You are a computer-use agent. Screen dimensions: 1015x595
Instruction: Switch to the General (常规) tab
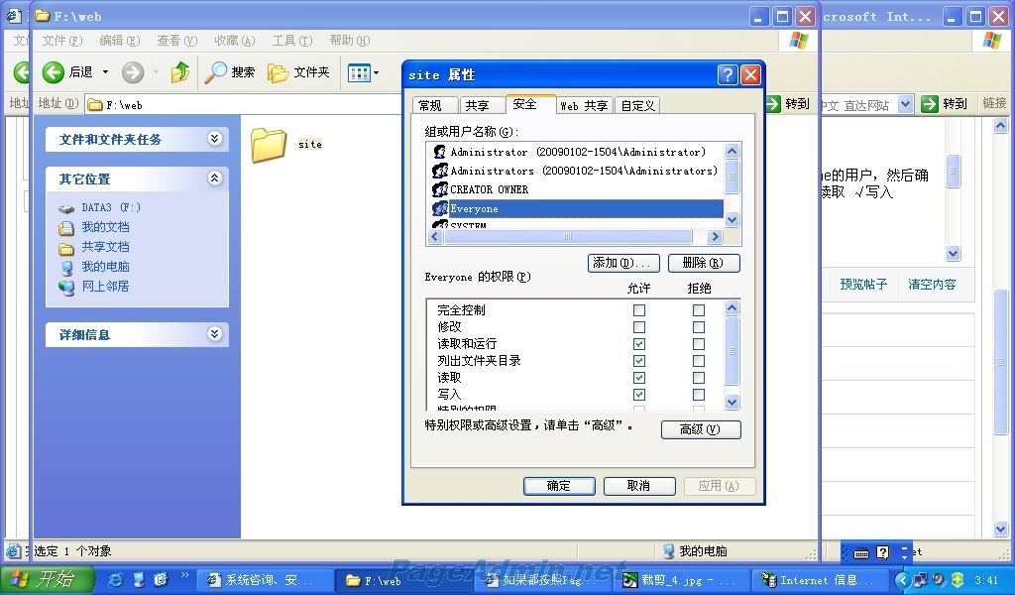pyautogui.click(x=430, y=105)
